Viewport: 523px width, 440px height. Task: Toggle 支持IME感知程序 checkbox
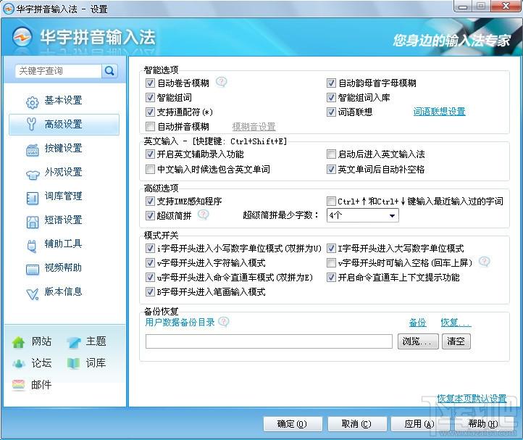150,201
